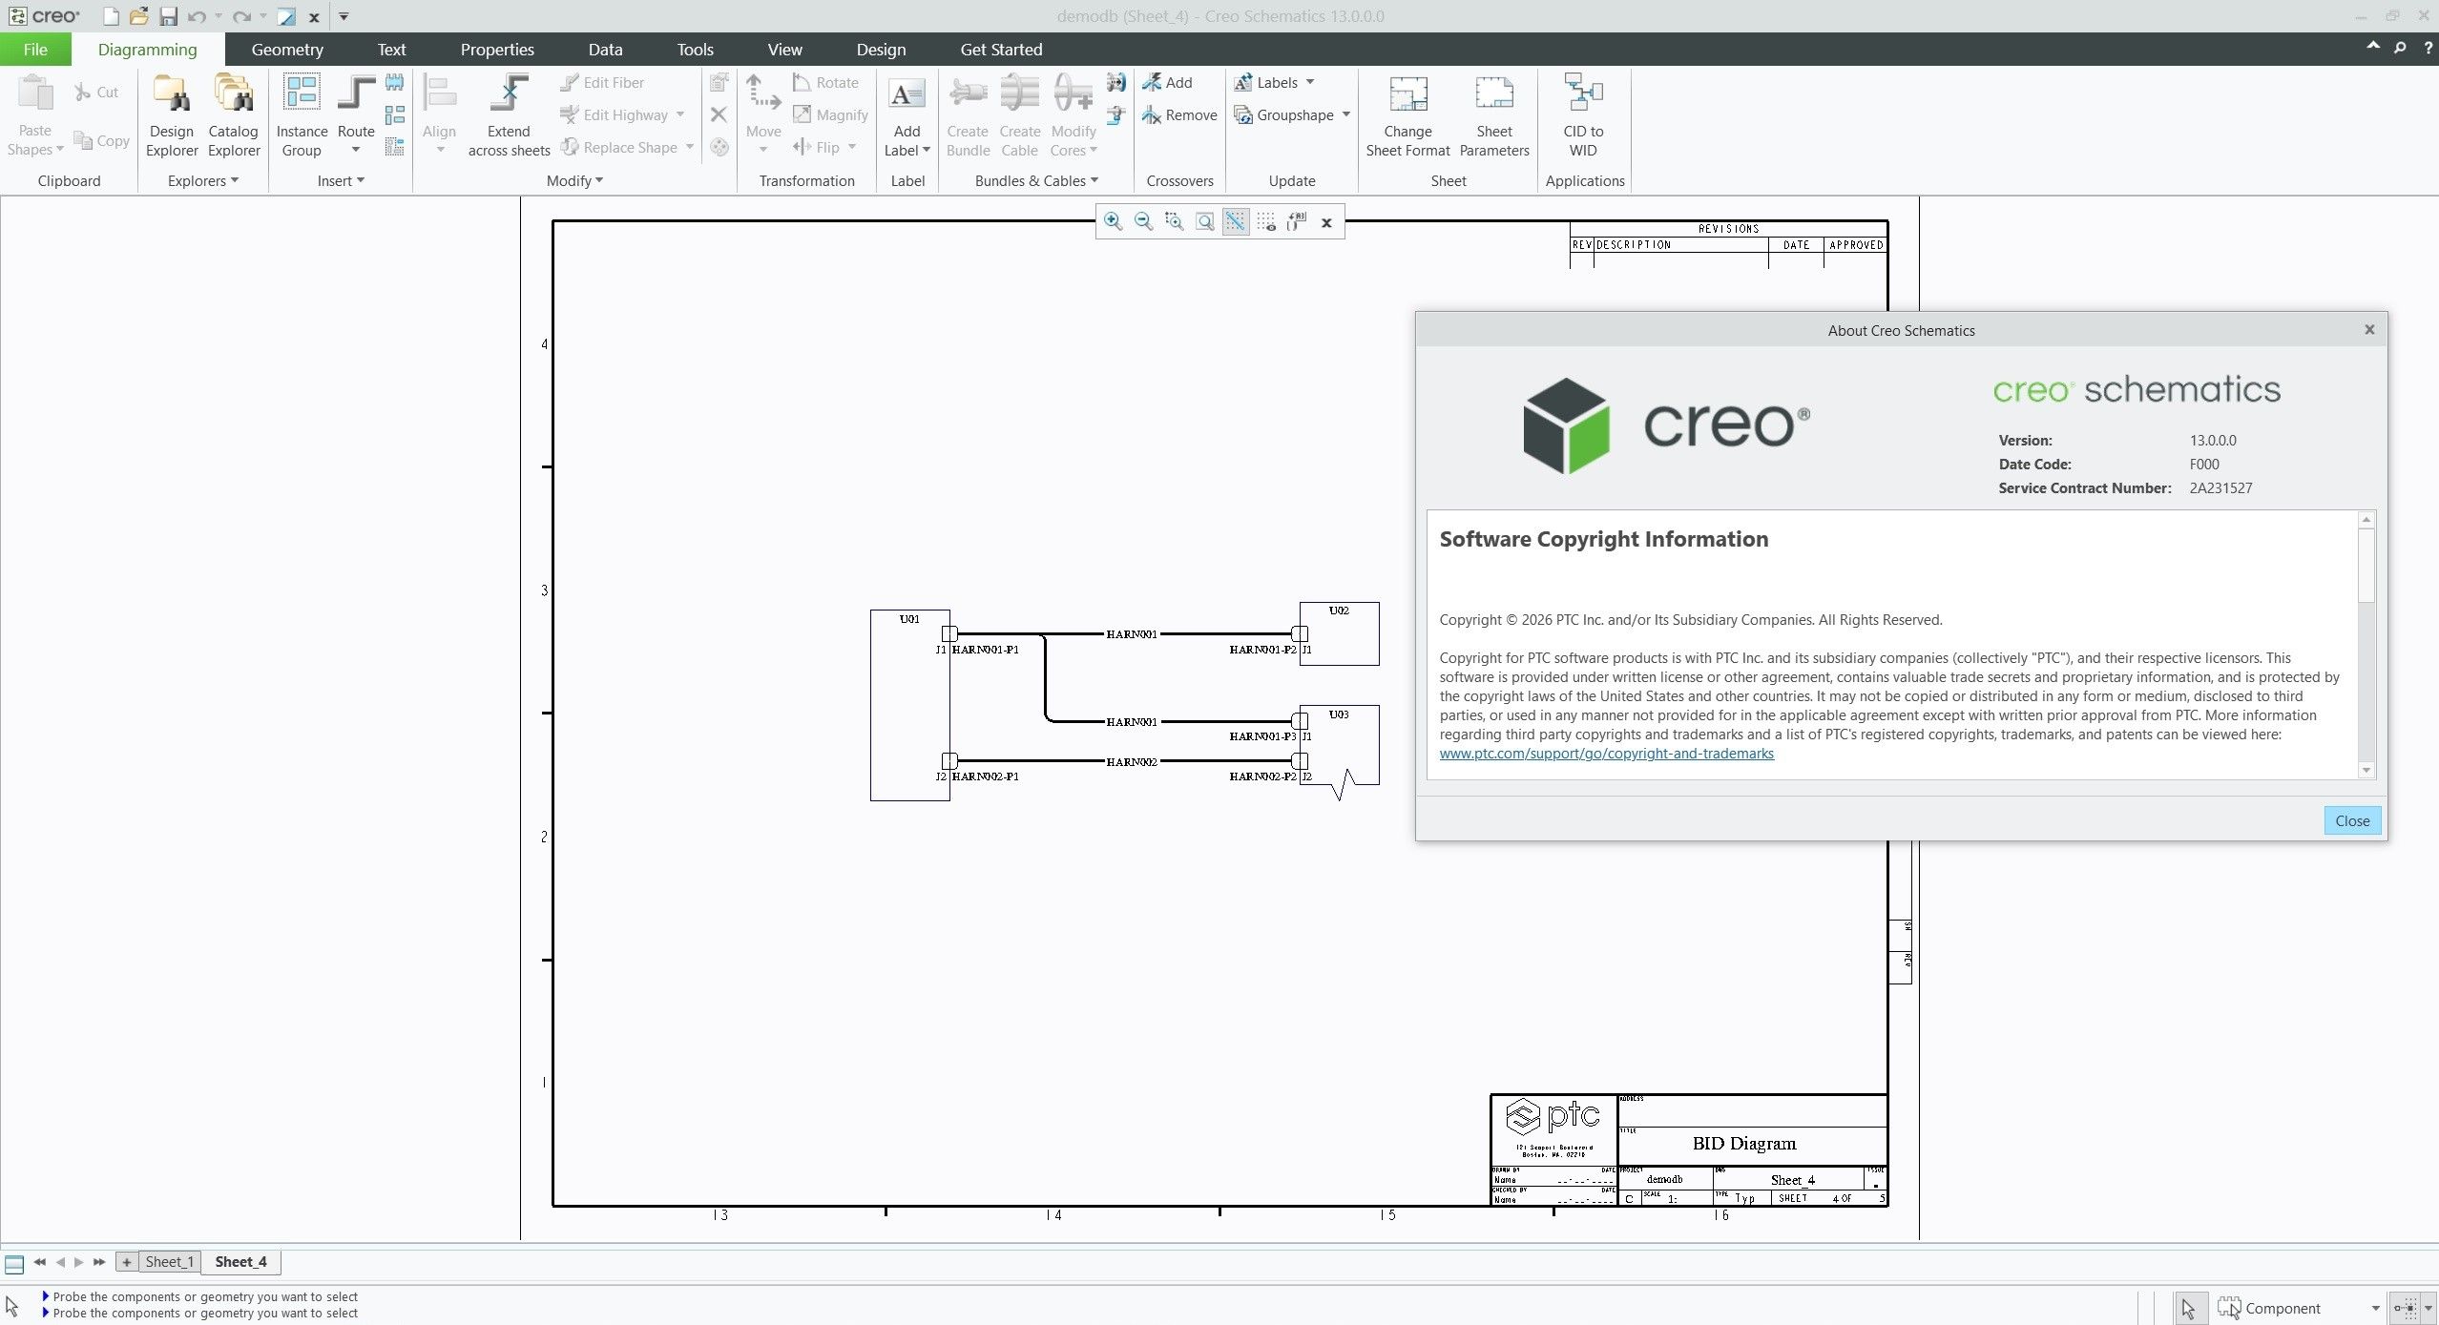Switch to the Geometry tab
The image size is (2439, 1325).
[x=287, y=50]
